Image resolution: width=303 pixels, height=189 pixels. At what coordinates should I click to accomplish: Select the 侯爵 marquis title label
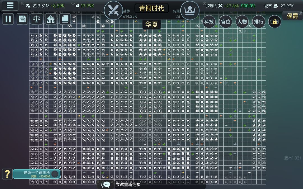coord(292,16)
